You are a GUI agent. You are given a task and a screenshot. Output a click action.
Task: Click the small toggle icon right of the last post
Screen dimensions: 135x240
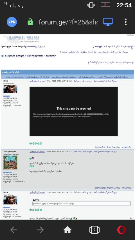131,218
